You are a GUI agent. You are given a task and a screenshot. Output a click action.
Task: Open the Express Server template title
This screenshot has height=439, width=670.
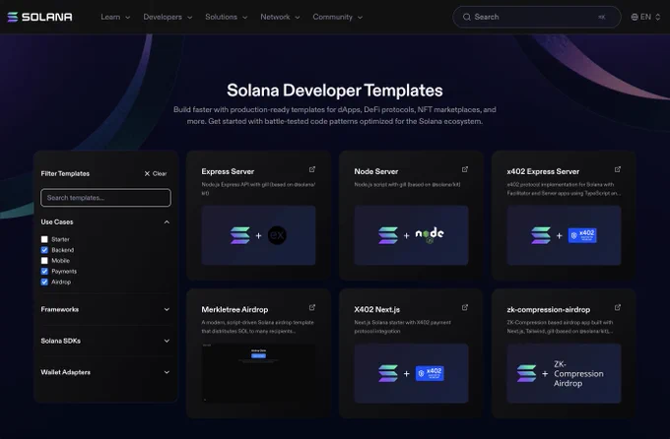(228, 171)
